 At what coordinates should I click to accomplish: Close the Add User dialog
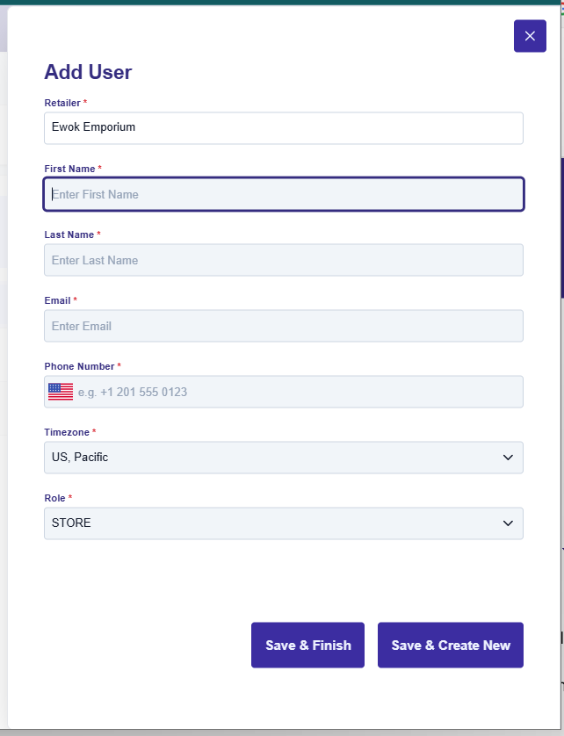coord(530,36)
